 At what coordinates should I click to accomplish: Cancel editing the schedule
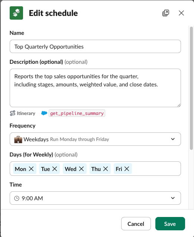136,224
